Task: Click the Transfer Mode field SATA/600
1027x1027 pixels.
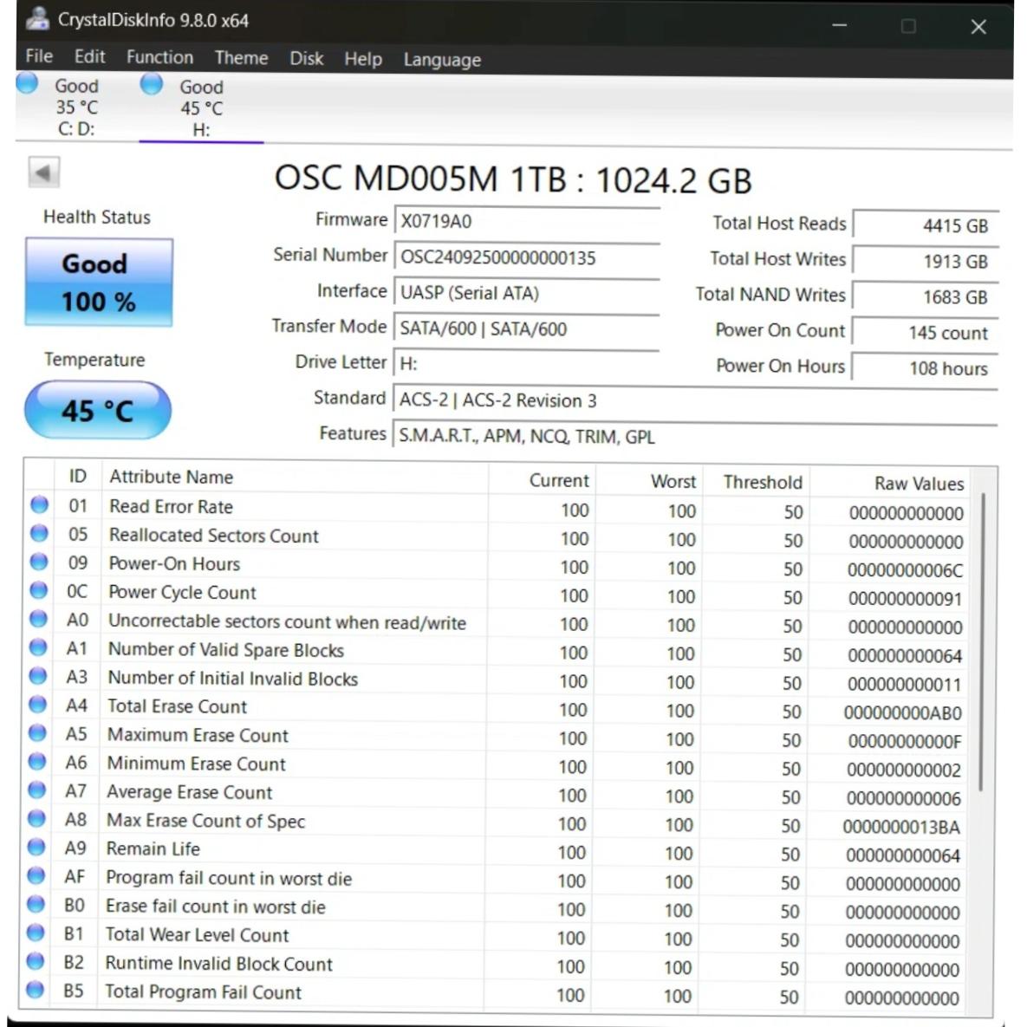Action: [526, 328]
